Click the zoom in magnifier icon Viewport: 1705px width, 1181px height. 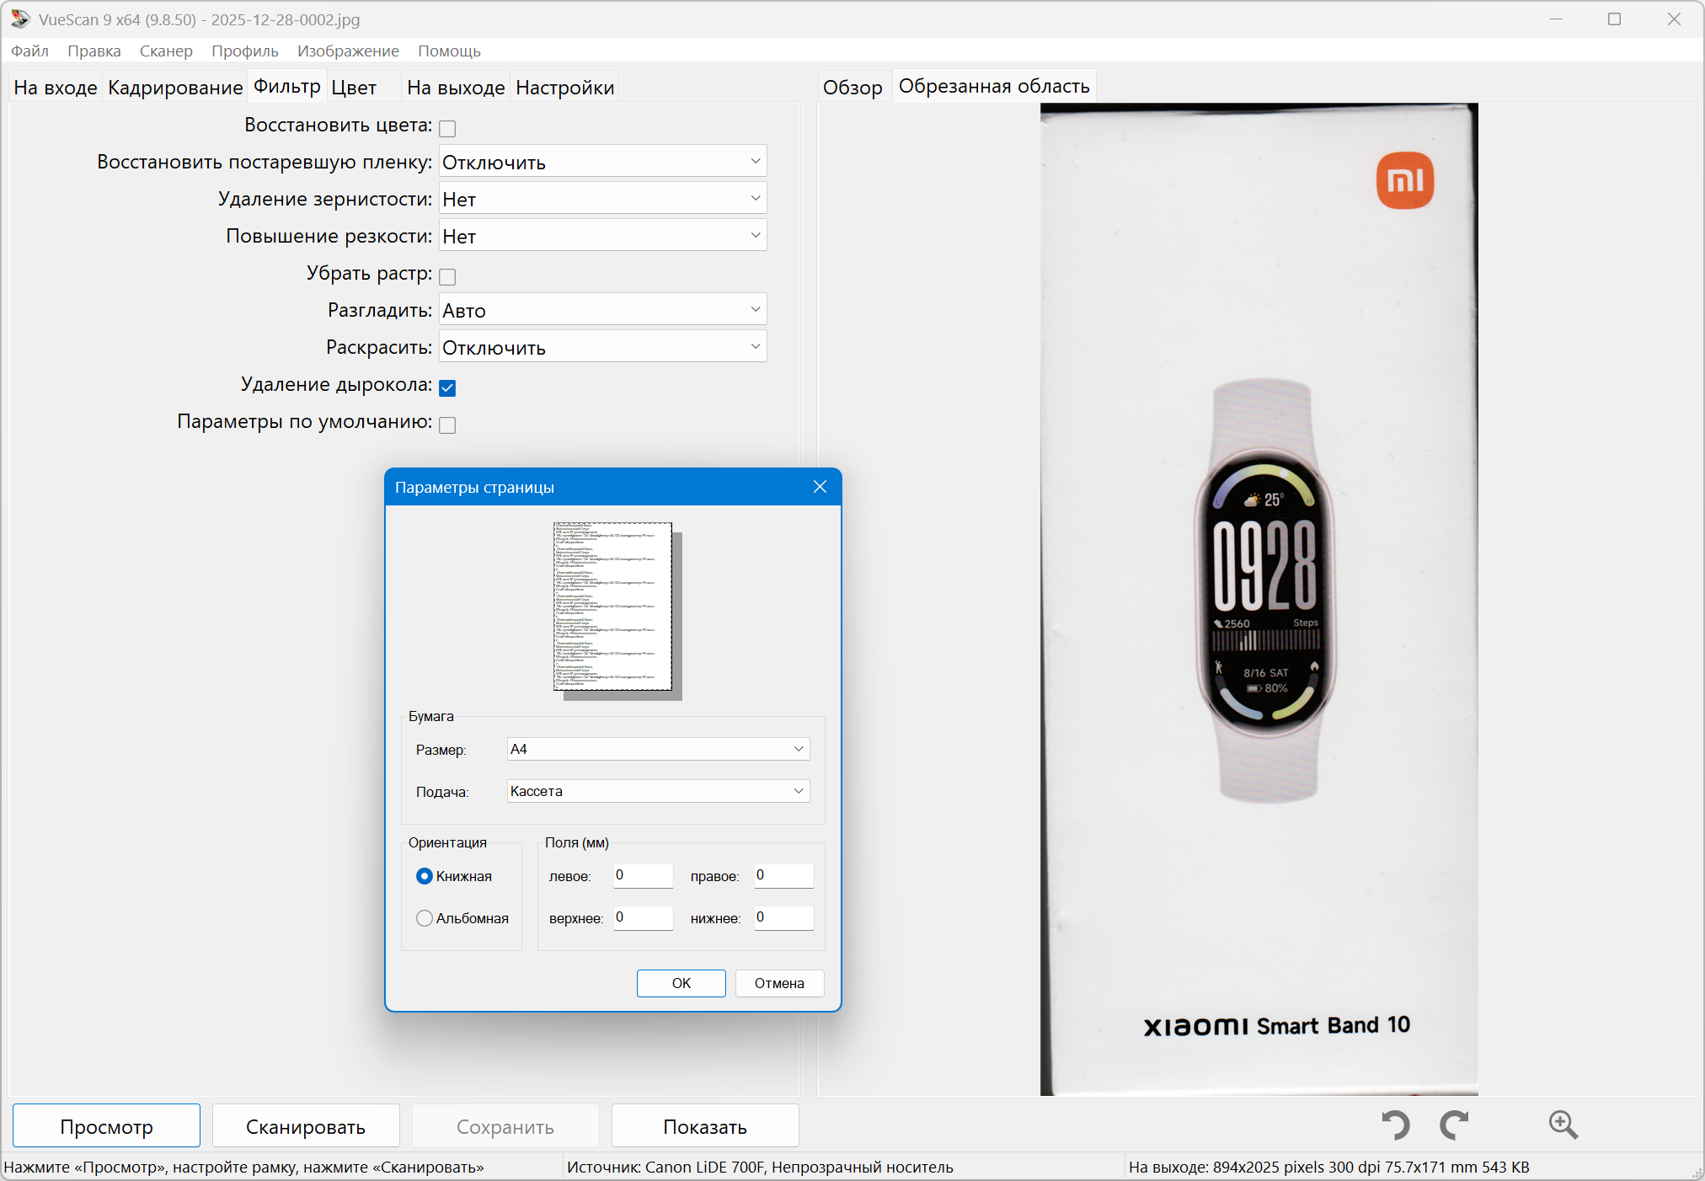(x=1563, y=1125)
